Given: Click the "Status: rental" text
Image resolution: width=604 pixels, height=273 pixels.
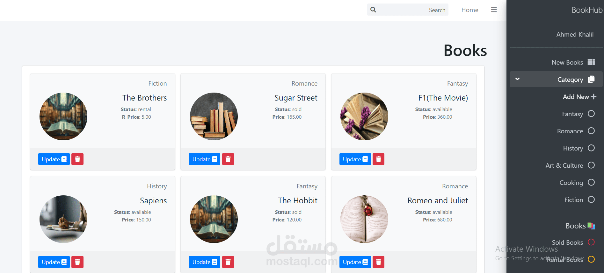Looking at the screenshot, I should click(x=136, y=109).
